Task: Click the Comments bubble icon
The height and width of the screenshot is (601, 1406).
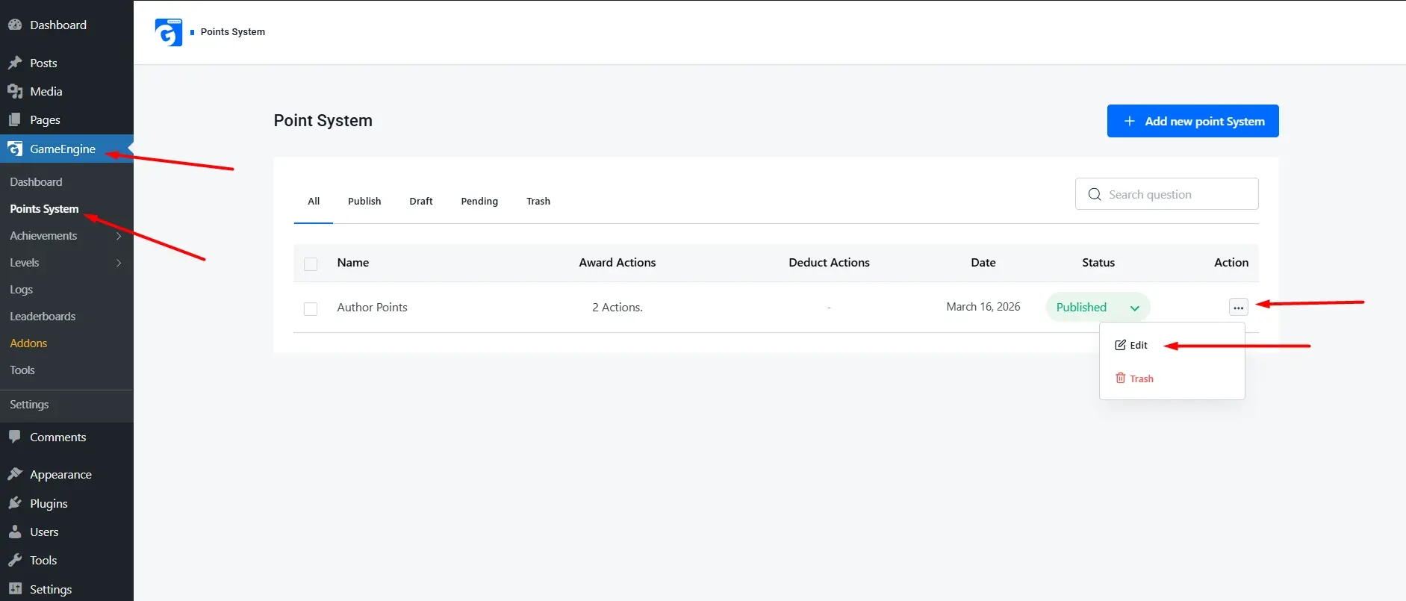Action: coord(15,437)
